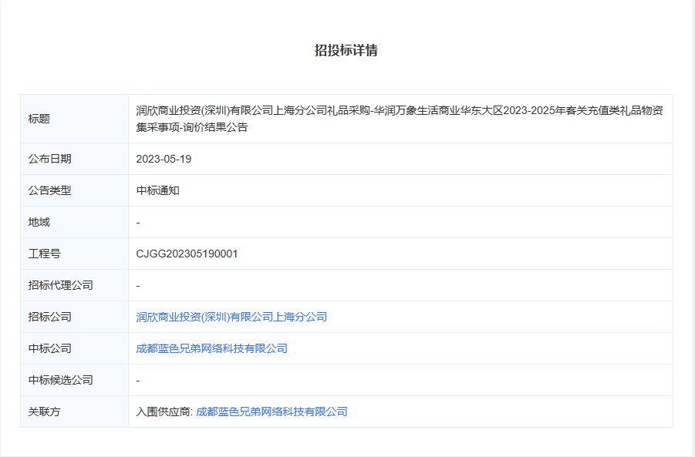Click the project number CJGG202305190001

coord(187,254)
